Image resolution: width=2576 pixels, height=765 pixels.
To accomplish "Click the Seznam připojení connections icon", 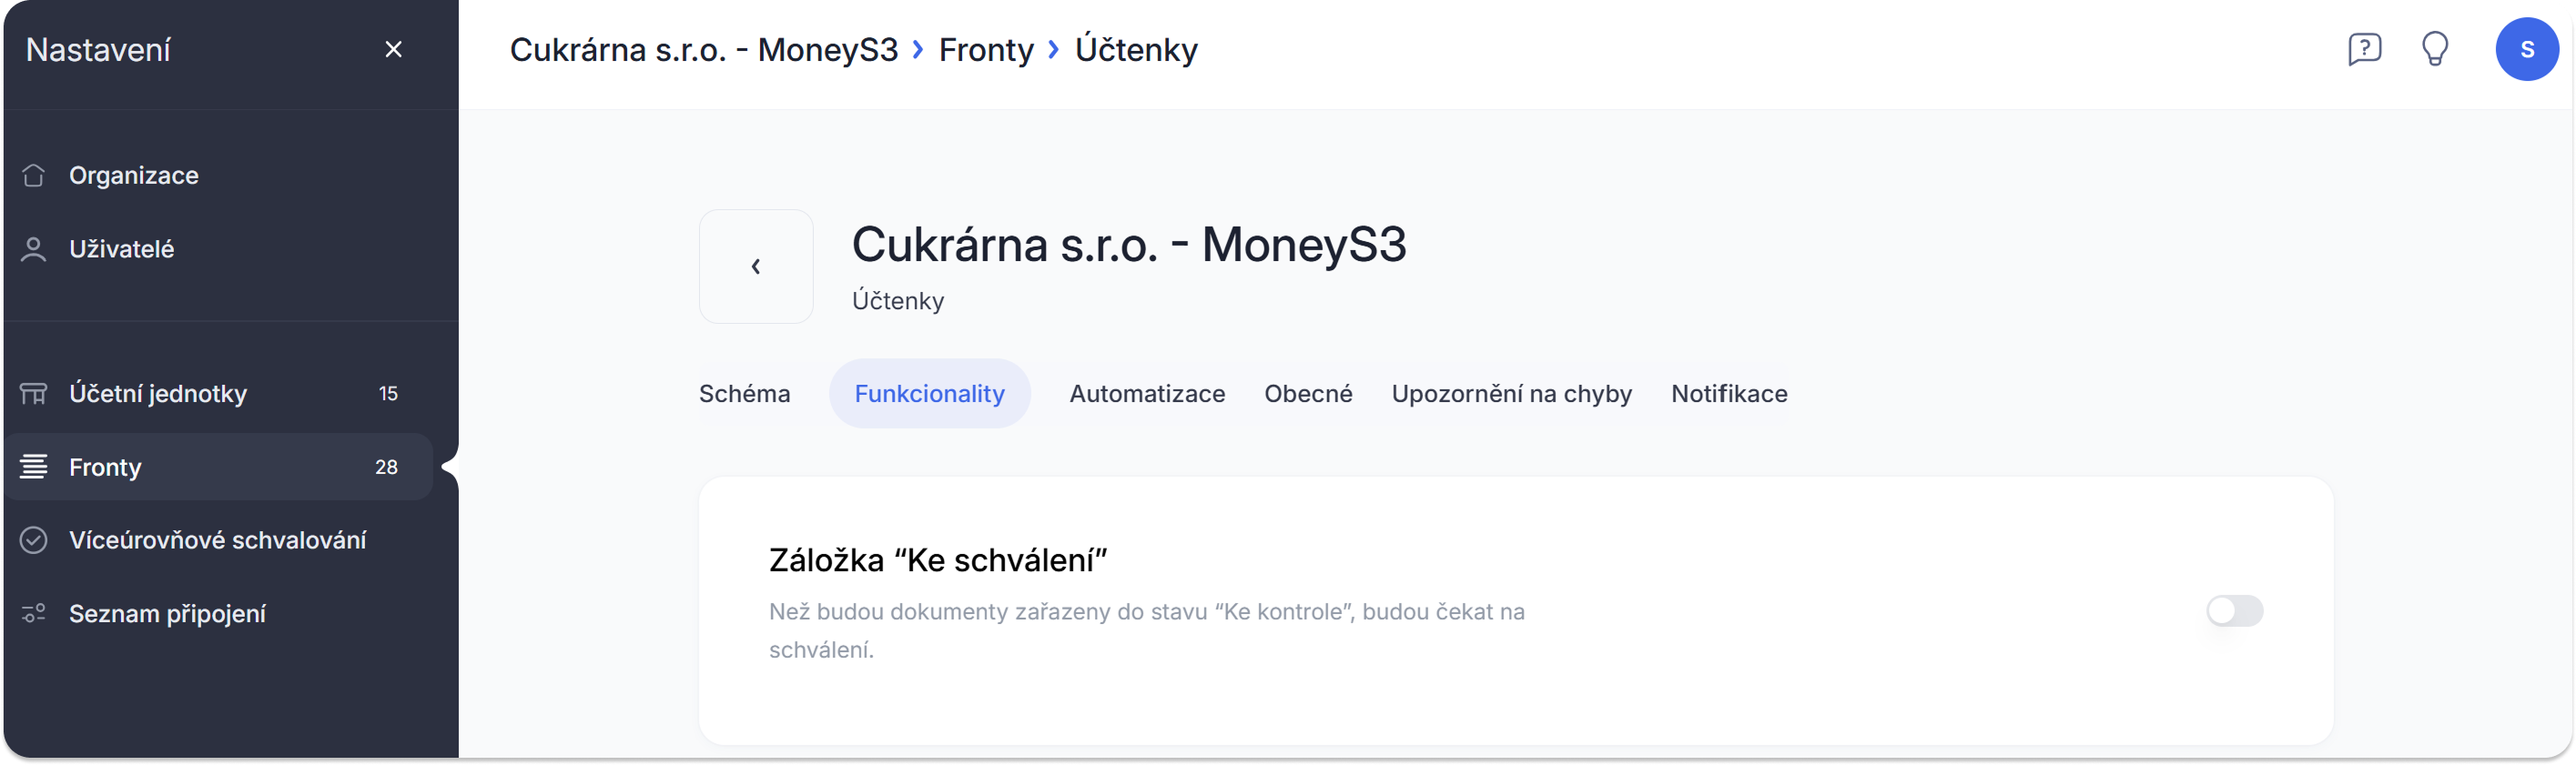I will pos(34,613).
